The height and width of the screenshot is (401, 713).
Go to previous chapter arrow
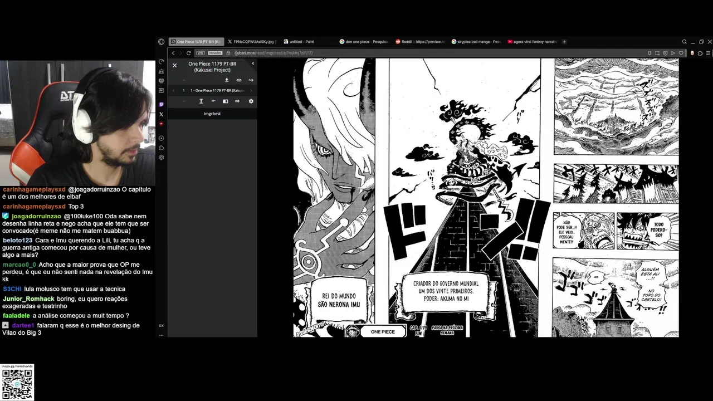pyautogui.click(x=173, y=90)
